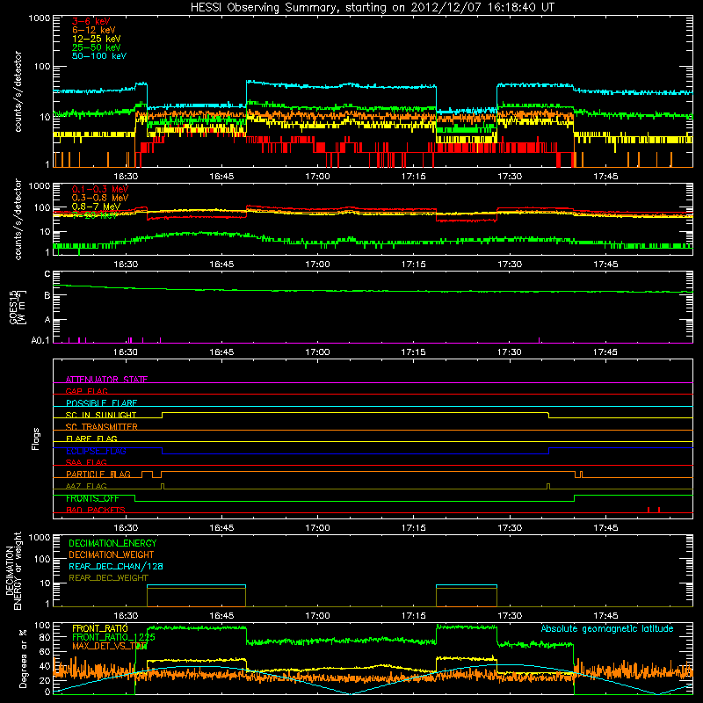Click the 0.8-7 MeV legend label
Image resolution: width=703 pixels, height=703 pixels.
(96, 207)
